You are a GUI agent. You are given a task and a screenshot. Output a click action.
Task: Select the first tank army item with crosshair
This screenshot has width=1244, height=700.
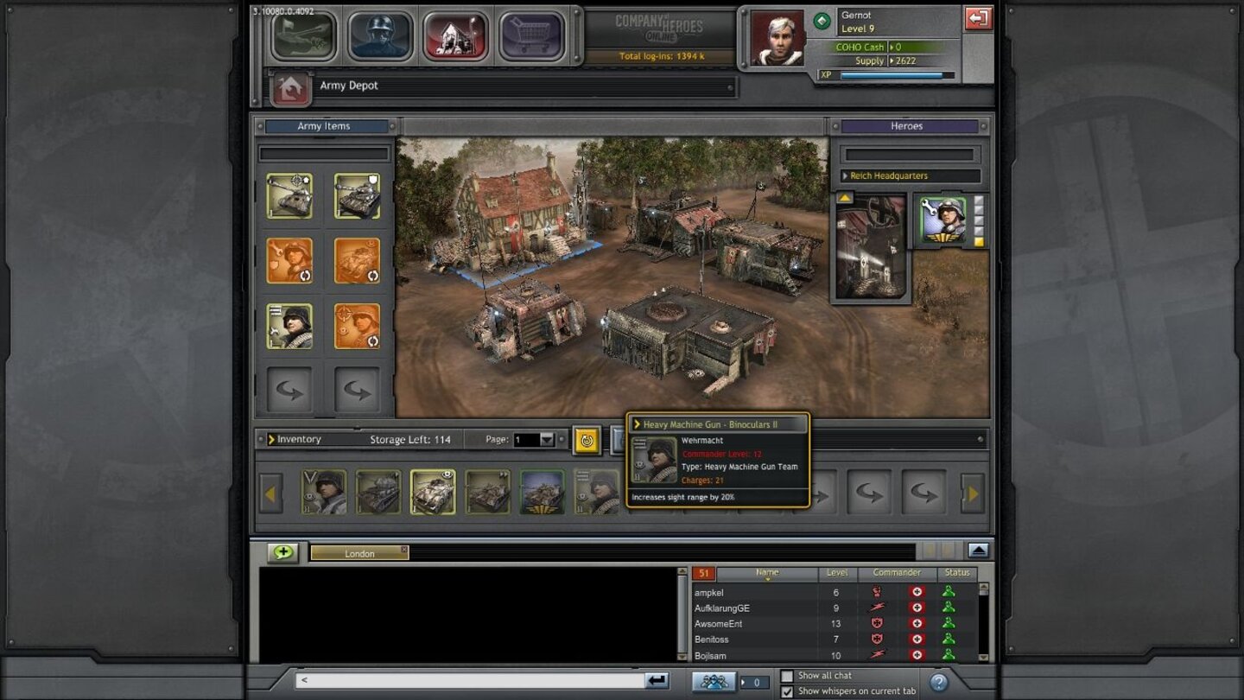click(x=289, y=195)
